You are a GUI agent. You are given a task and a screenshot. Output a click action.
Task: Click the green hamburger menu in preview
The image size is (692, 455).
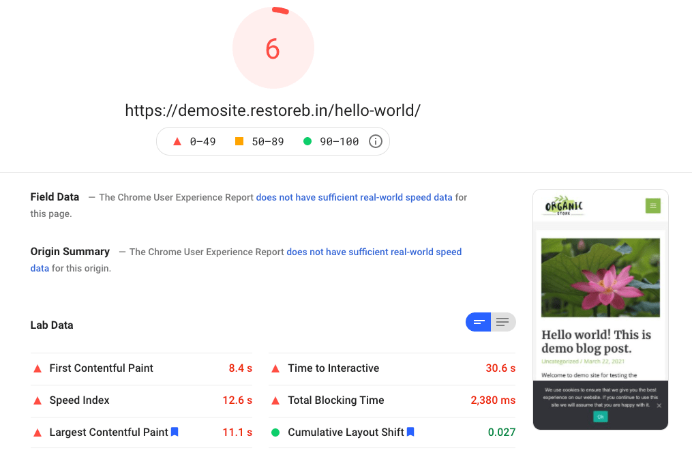(652, 206)
